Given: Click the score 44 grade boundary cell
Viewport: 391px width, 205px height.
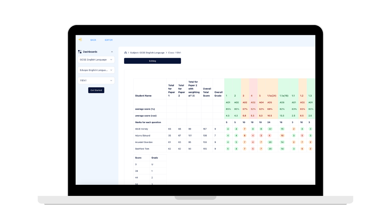Looking at the screenshot, I should (x=137, y=177).
